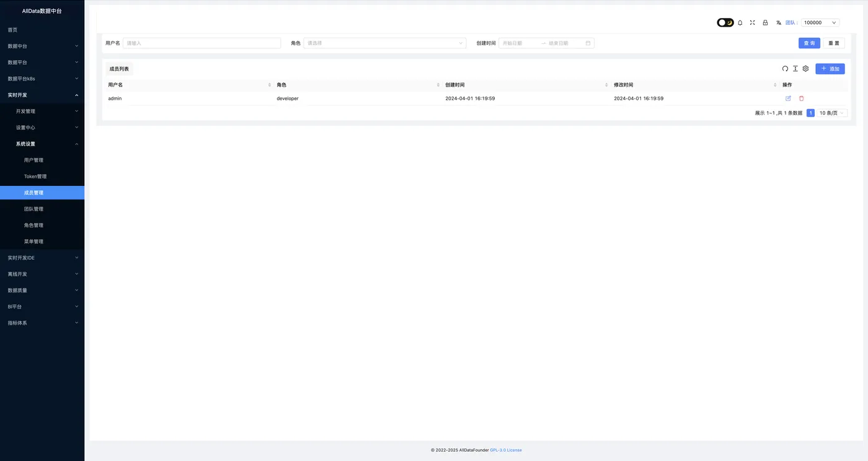The image size is (868, 461).
Task: Select 成员管理 in the sidebar
Action: click(x=42, y=193)
